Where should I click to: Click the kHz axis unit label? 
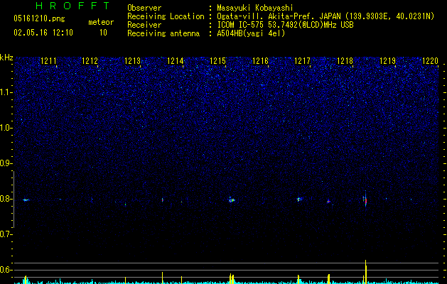[x=6, y=58]
